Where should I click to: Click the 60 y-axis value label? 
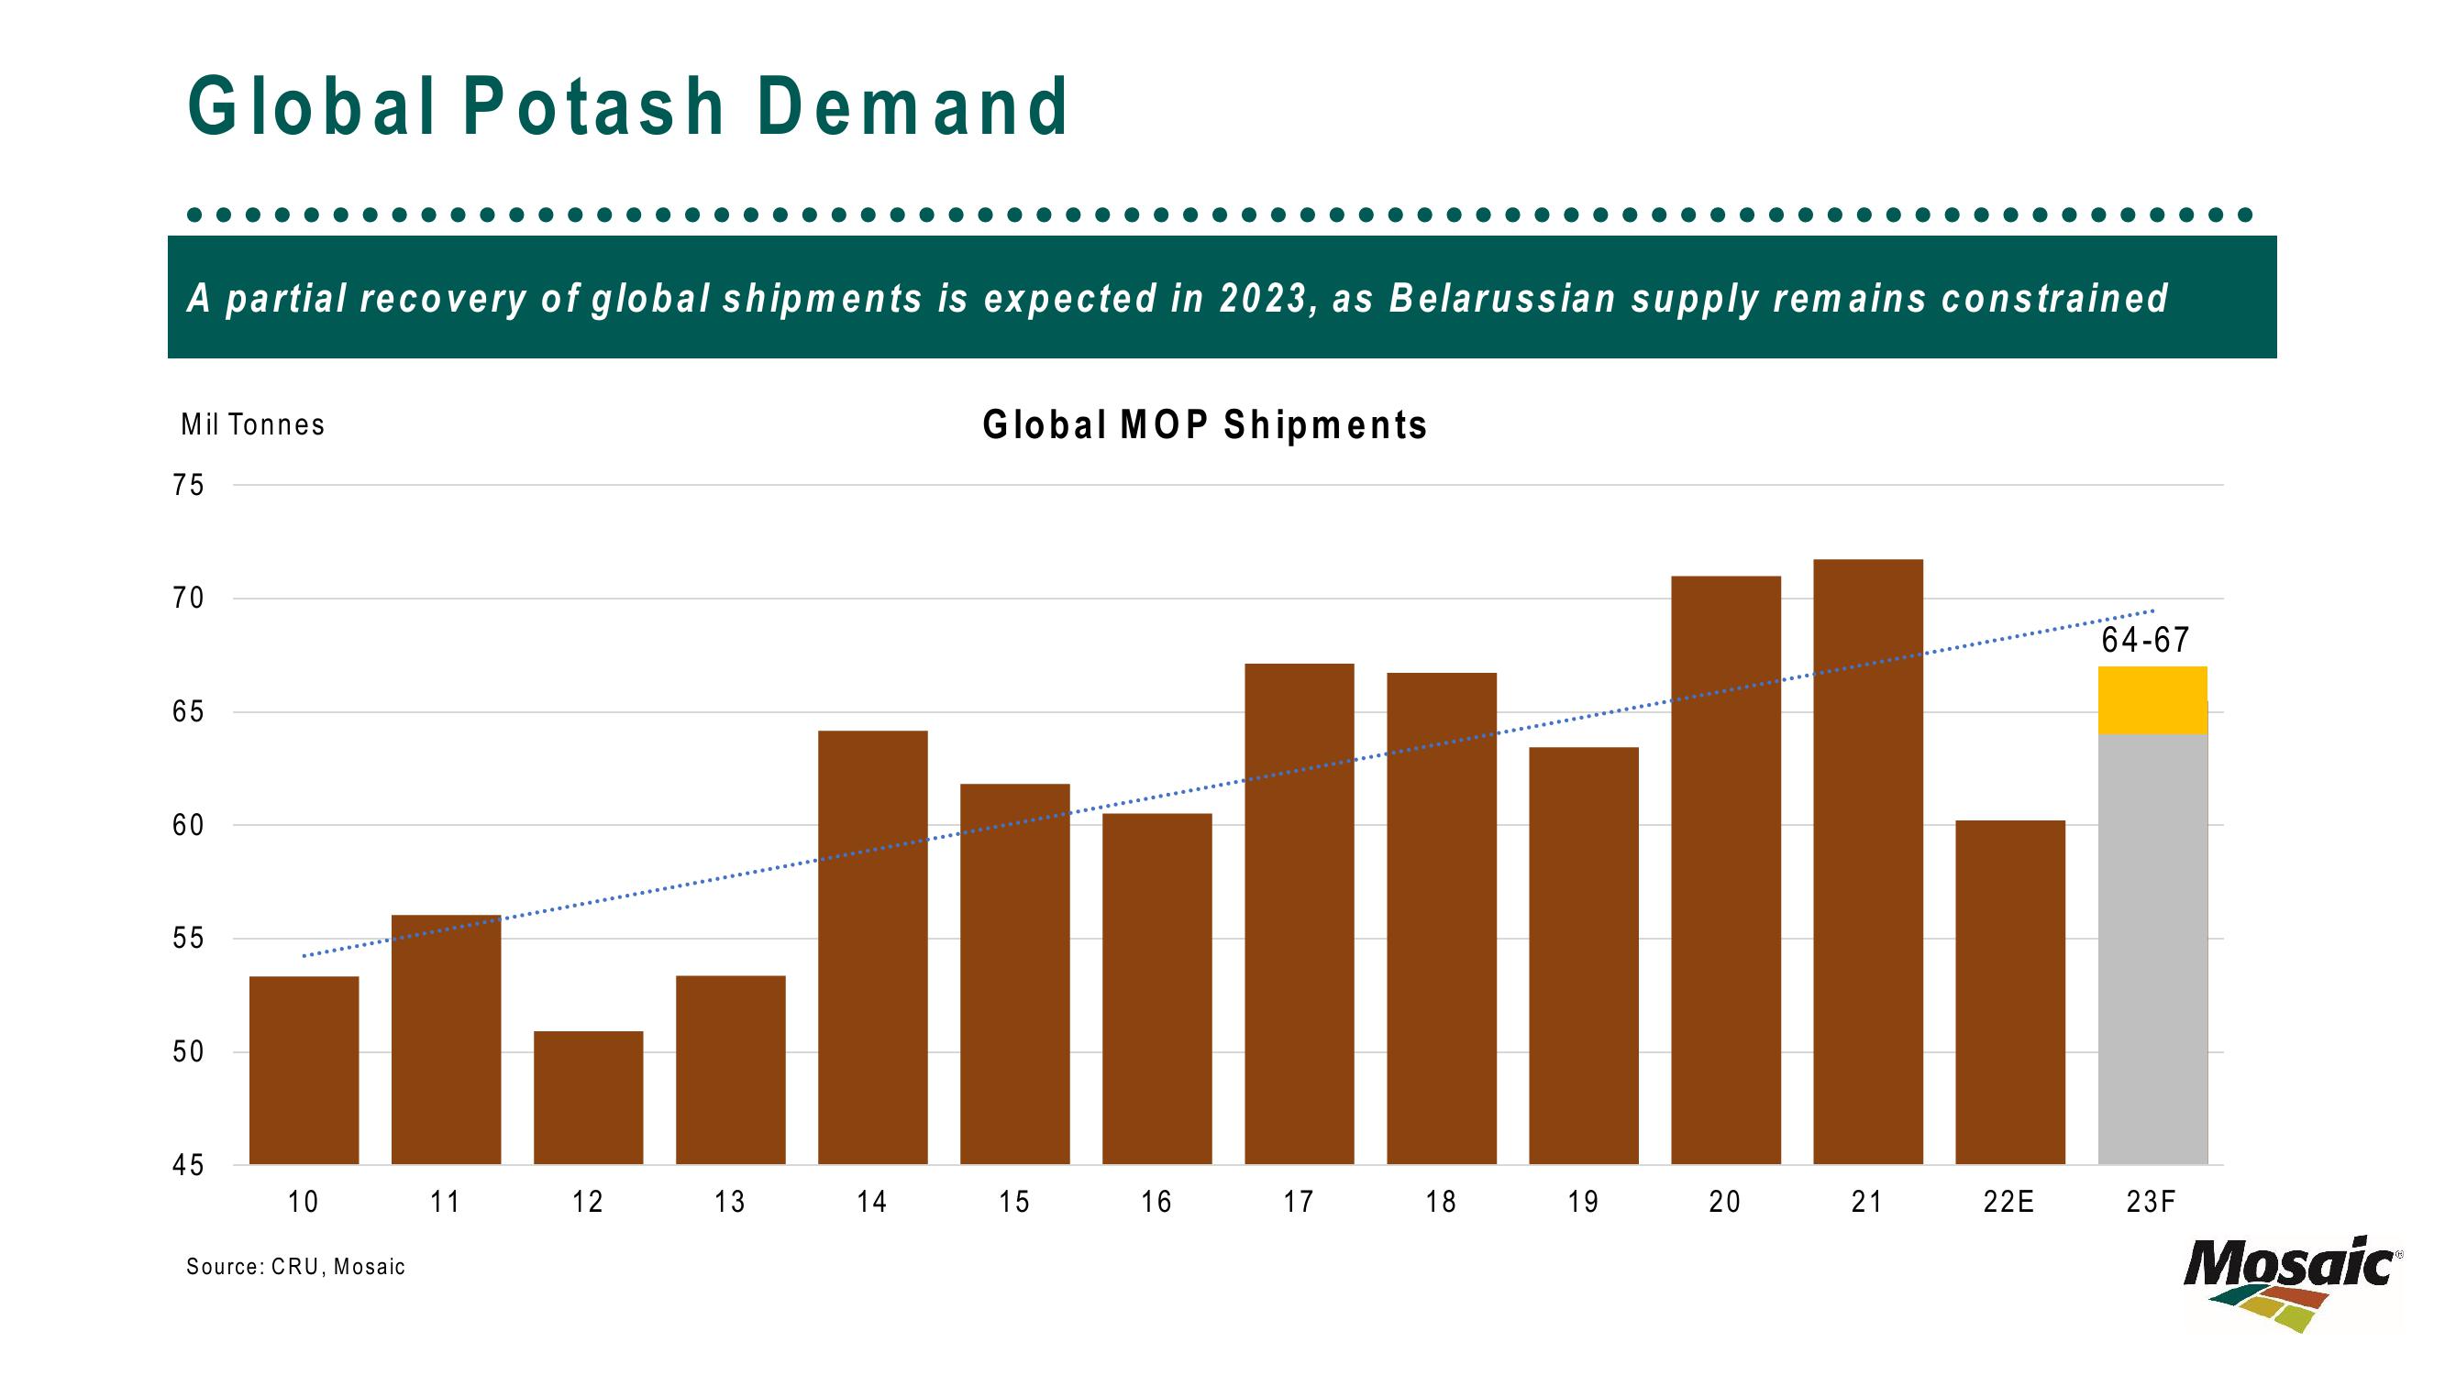pyautogui.click(x=188, y=826)
